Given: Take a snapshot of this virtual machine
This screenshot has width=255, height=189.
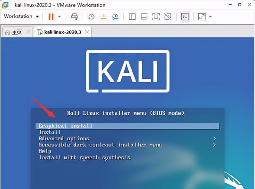Looking at the screenshot, I should (91, 17).
